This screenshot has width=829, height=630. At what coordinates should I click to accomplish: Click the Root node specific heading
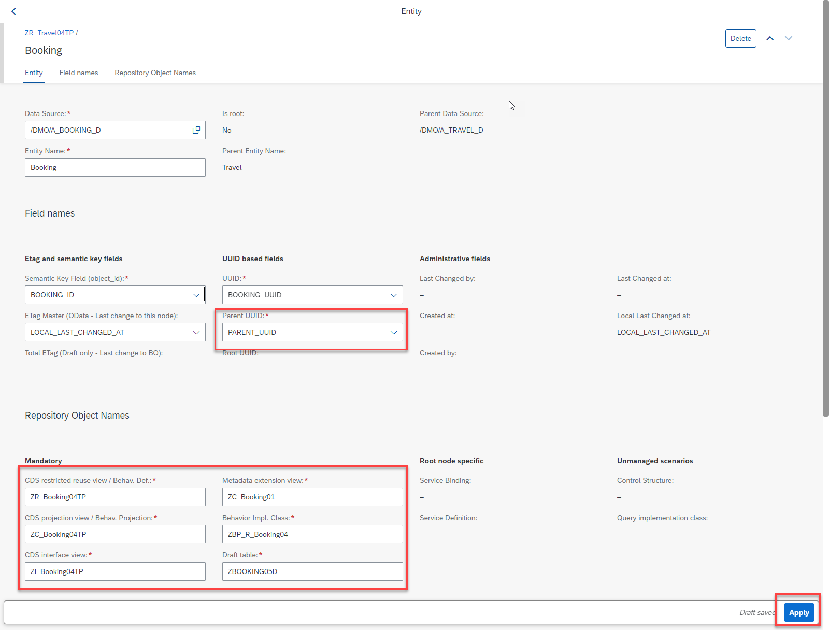(x=451, y=461)
